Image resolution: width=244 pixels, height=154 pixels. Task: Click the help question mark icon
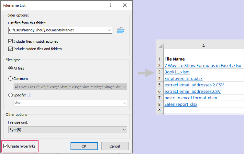(110, 5)
